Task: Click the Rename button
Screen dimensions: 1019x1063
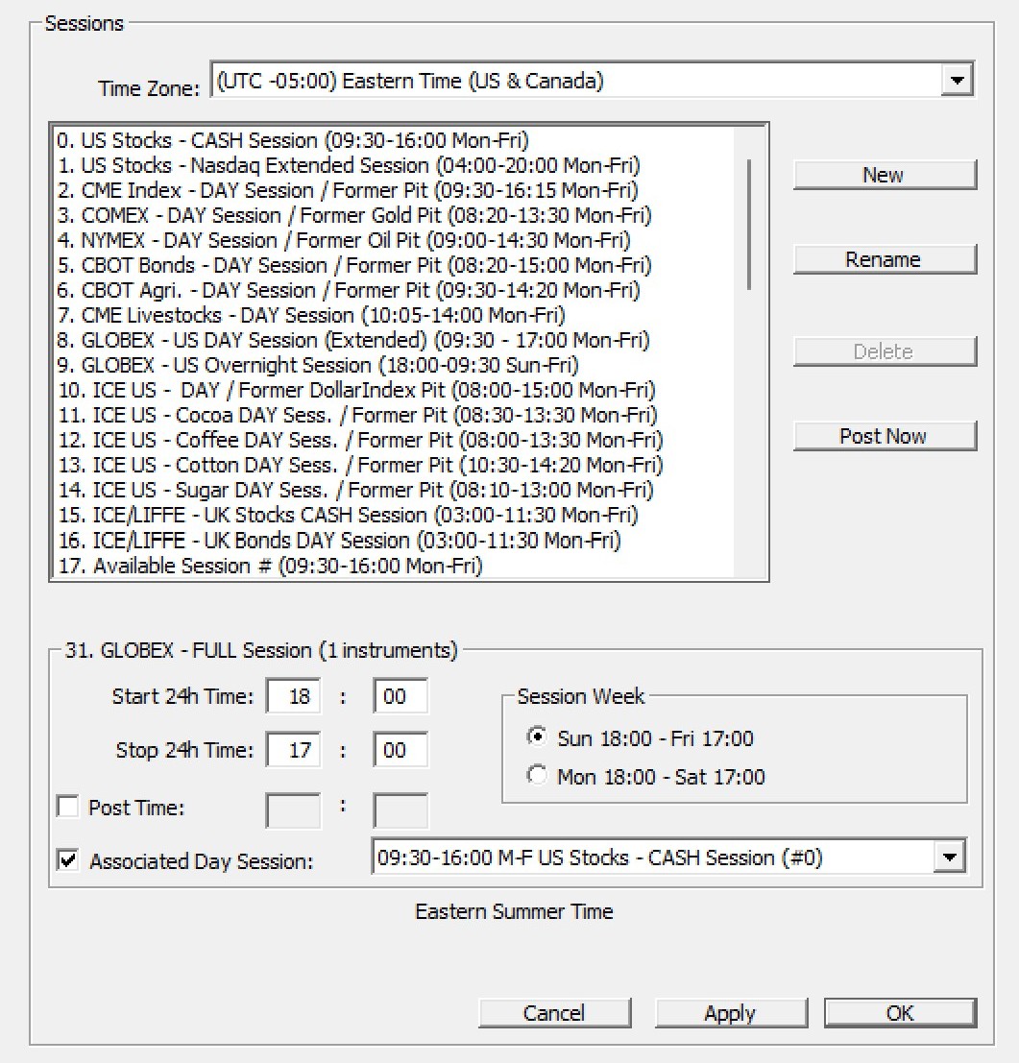Action: [x=885, y=259]
